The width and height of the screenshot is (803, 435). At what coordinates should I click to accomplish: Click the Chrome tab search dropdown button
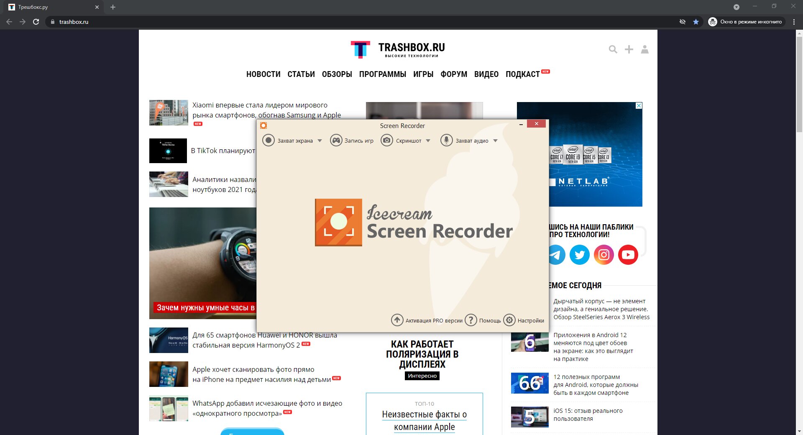pos(737,7)
